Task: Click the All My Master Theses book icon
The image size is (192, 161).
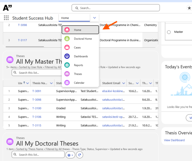Action: [x=10, y=60]
